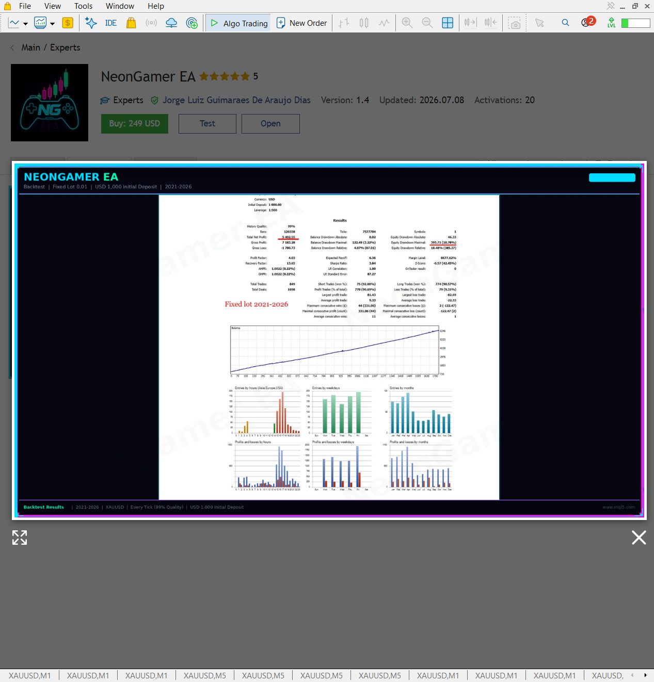
Task: Launch the IDE MetaEditor
Action: (110, 23)
